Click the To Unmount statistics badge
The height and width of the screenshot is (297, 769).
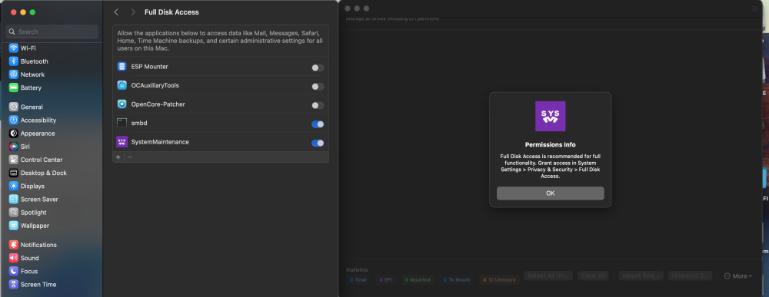(x=499, y=280)
